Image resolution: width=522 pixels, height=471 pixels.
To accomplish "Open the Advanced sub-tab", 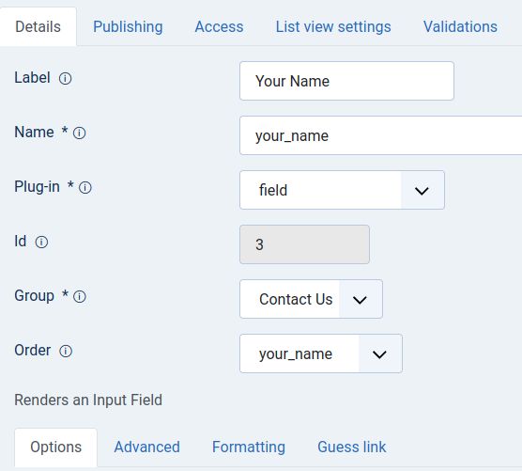I will (146, 447).
